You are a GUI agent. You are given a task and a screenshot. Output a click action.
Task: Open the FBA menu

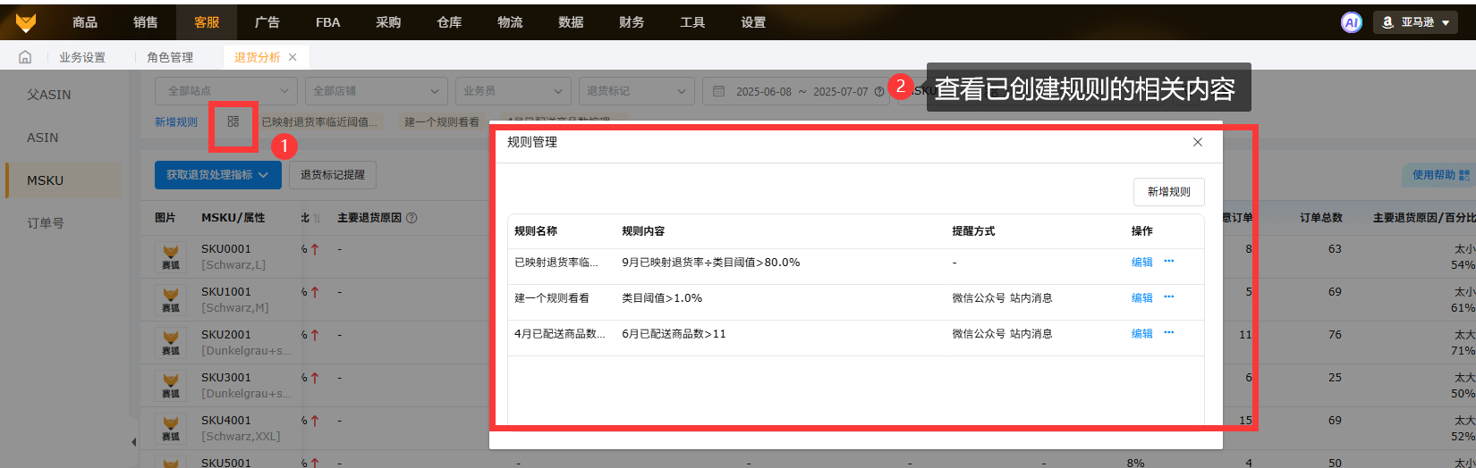point(328,22)
